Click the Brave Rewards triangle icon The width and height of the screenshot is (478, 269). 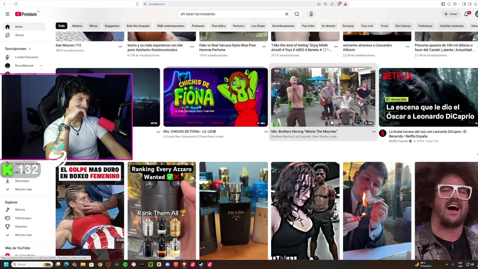(x=345, y=4)
